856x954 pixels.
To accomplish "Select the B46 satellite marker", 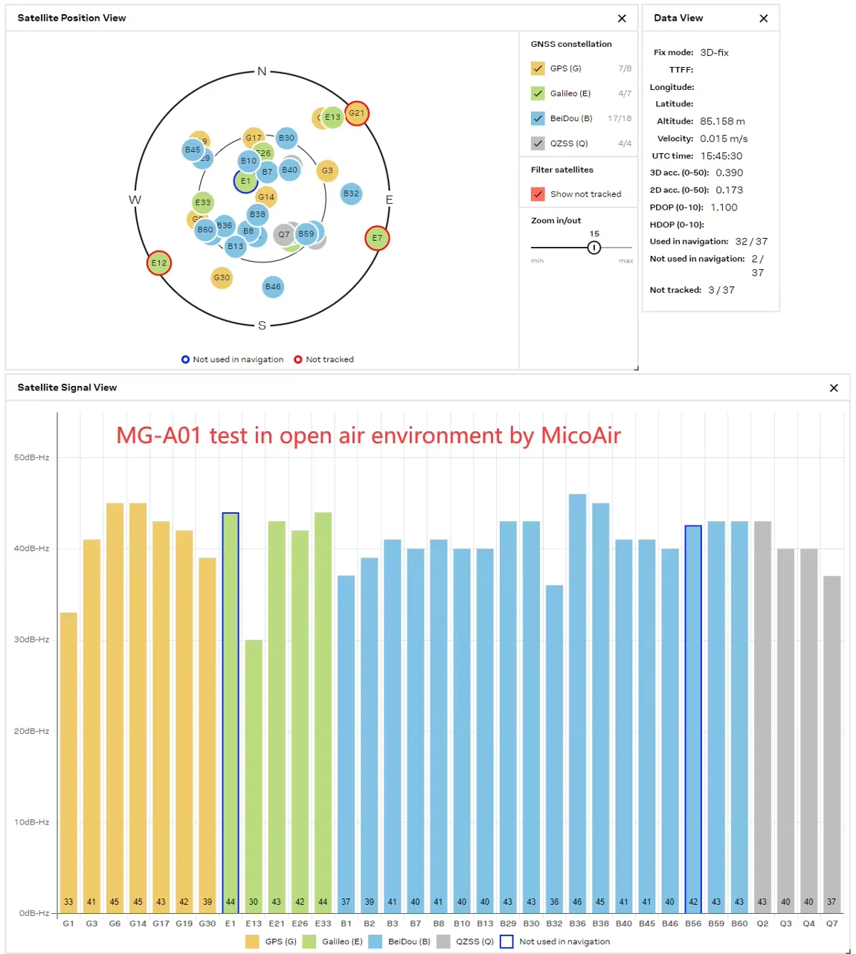I will (273, 287).
